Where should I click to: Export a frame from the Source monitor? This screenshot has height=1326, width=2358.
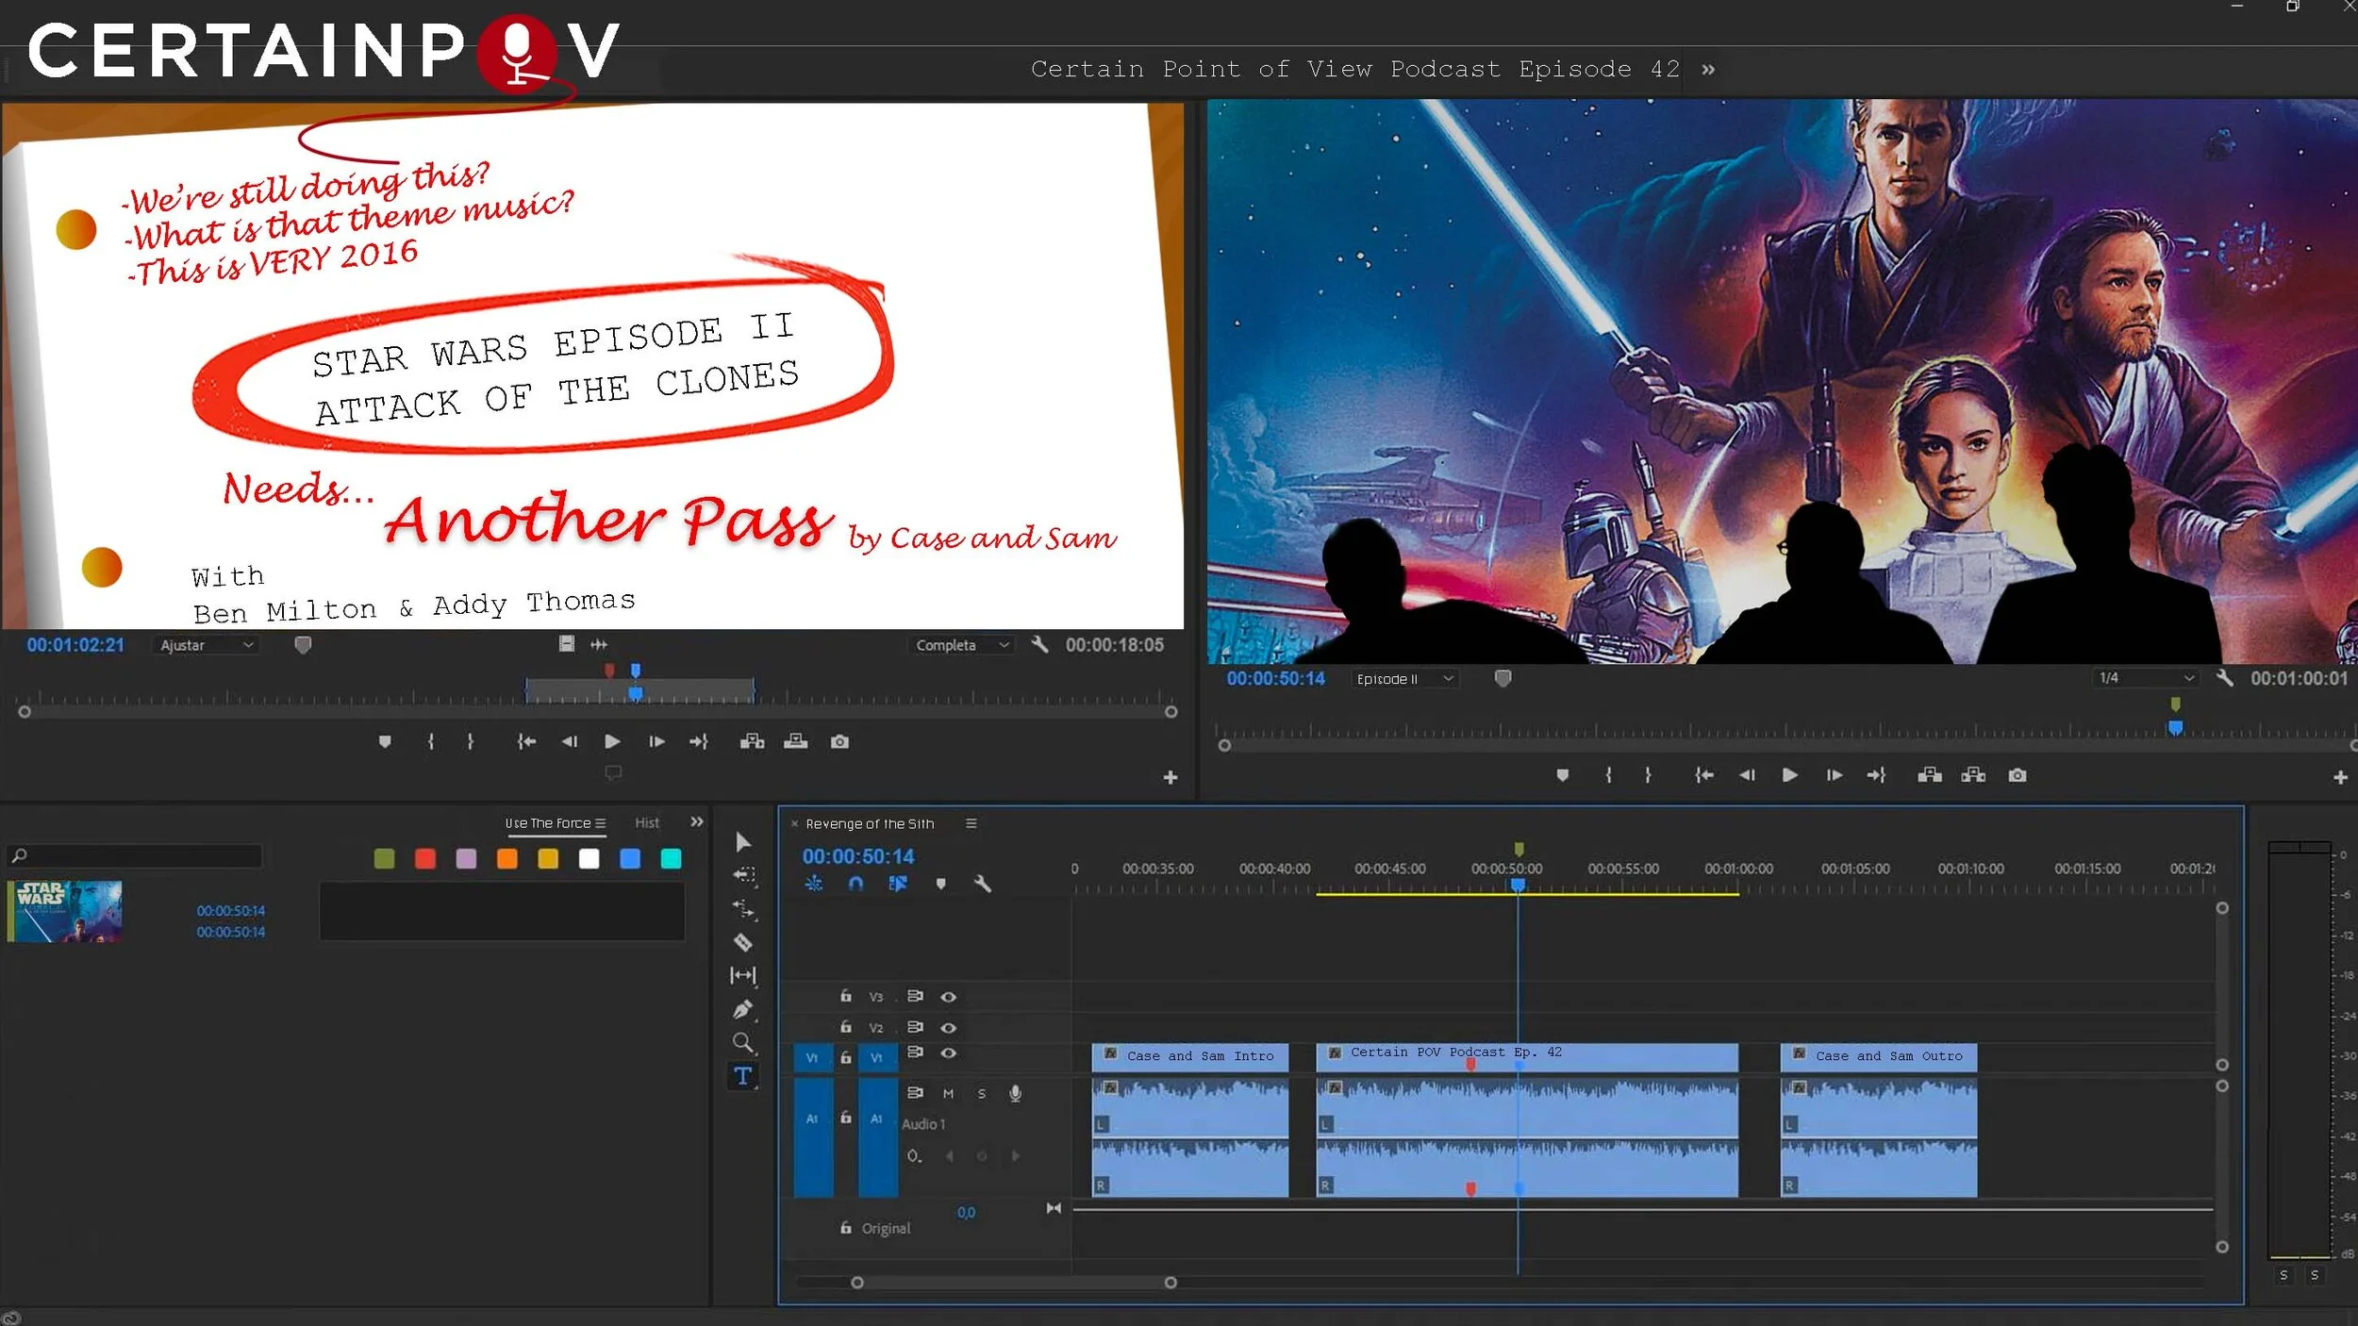tap(839, 742)
